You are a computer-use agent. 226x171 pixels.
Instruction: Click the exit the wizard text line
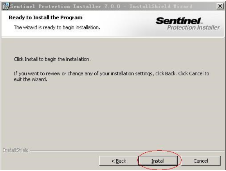(30, 79)
